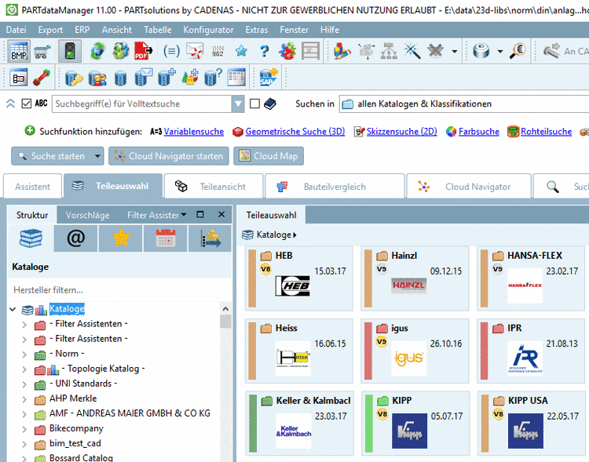
Task: Close the Struktur side panel
Action: 221,214
